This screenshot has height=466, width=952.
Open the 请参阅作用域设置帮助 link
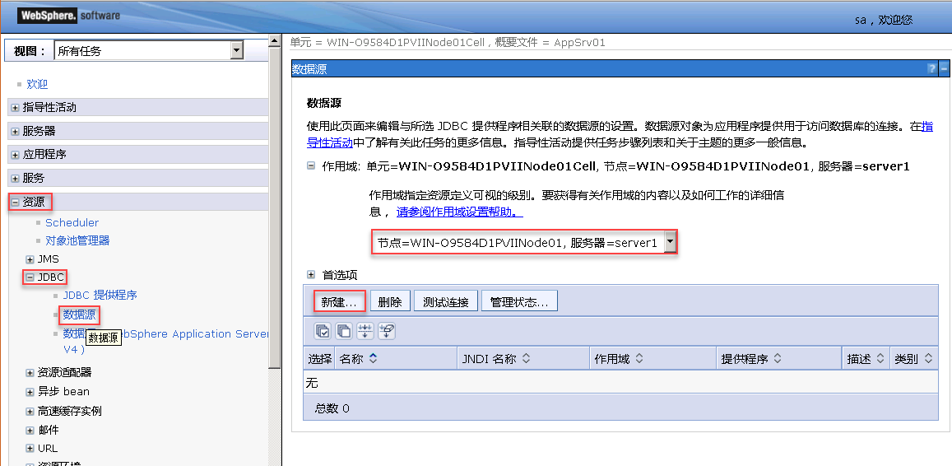coord(460,212)
